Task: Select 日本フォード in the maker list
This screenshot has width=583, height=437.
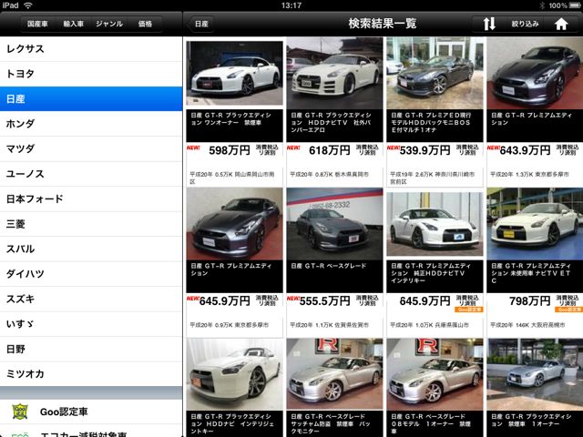Action: pyautogui.click(x=91, y=198)
